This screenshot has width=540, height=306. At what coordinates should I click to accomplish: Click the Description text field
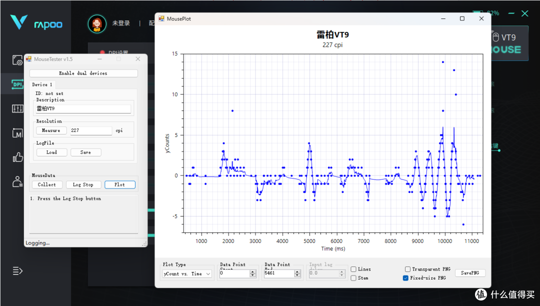click(x=83, y=109)
